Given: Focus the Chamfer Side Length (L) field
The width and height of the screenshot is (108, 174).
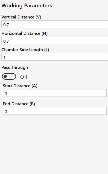Looking at the screenshot, I should pyautogui.click(x=55, y=57).
